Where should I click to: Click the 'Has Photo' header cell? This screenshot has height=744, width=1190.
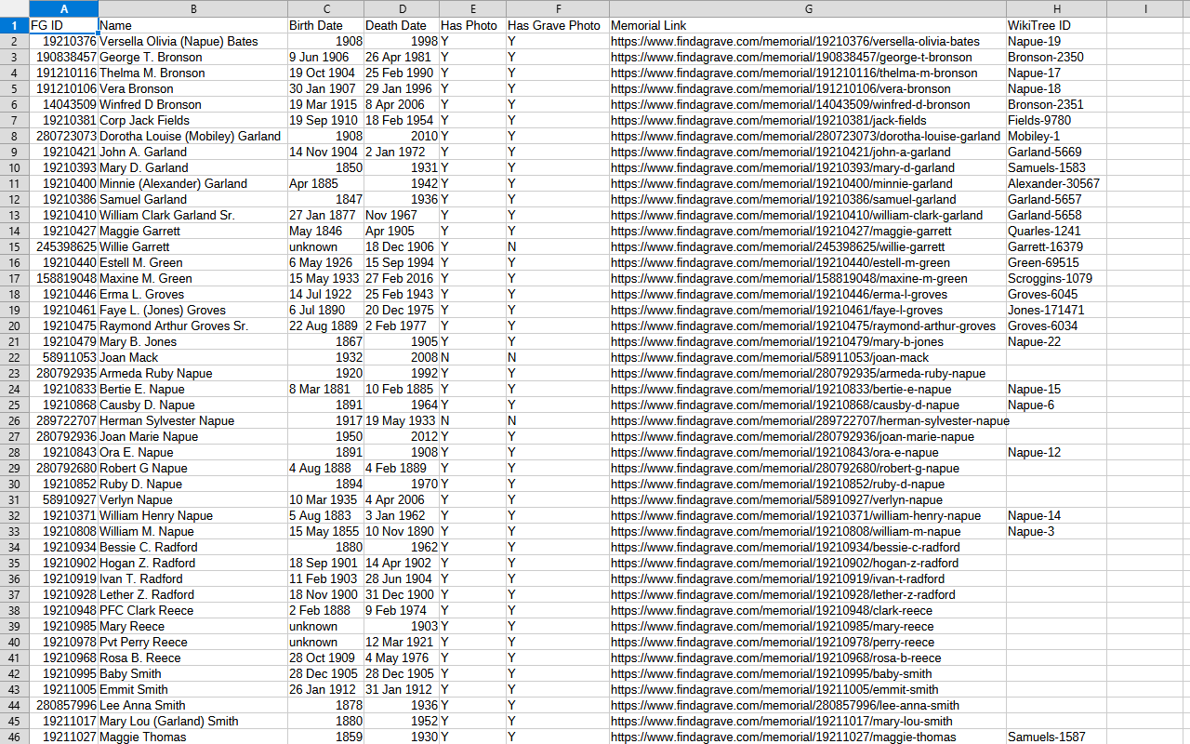click(x=472, y=25)
